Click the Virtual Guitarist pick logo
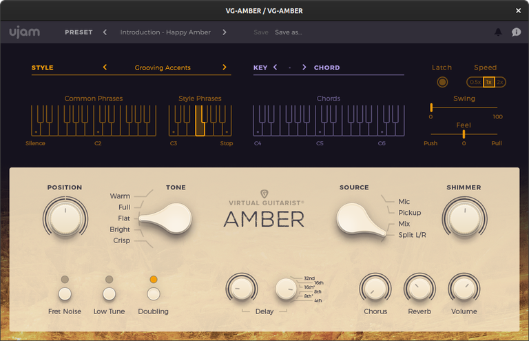The image size is (529, 341). 264,194
